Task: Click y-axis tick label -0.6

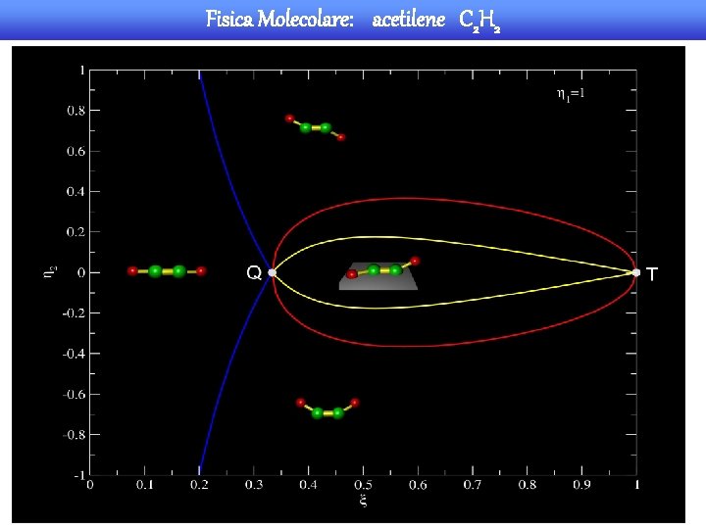Action: pyautogui.click(x=74, y=394)
